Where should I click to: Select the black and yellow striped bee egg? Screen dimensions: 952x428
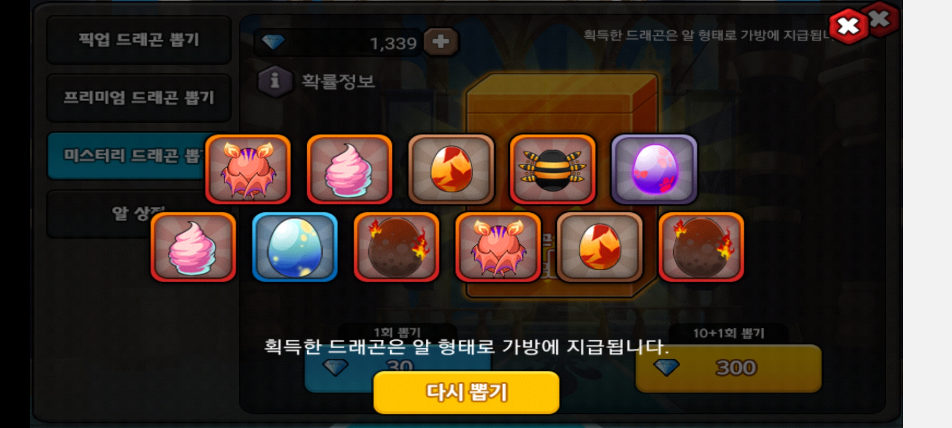pos(553,169)
